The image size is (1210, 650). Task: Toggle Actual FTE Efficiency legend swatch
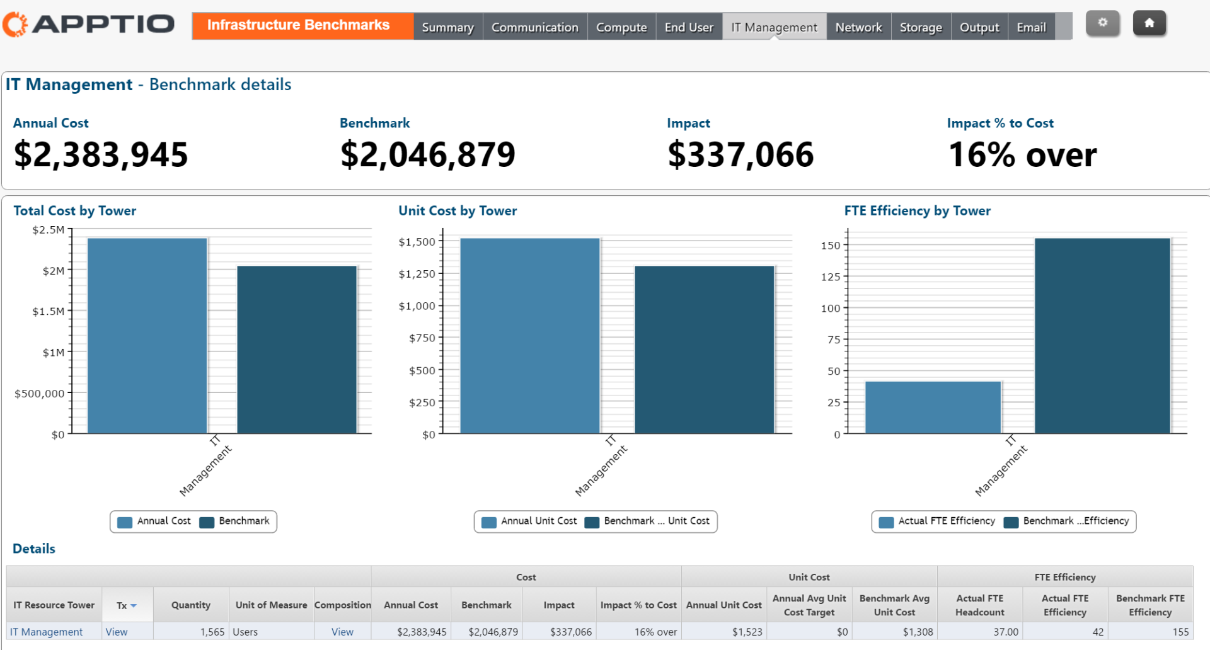(886, 522)
